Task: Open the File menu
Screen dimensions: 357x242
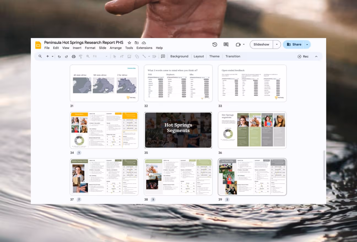Action: [47, 48]
